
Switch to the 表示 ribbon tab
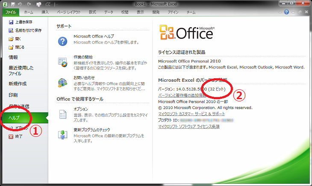click(x=140, y=12)
